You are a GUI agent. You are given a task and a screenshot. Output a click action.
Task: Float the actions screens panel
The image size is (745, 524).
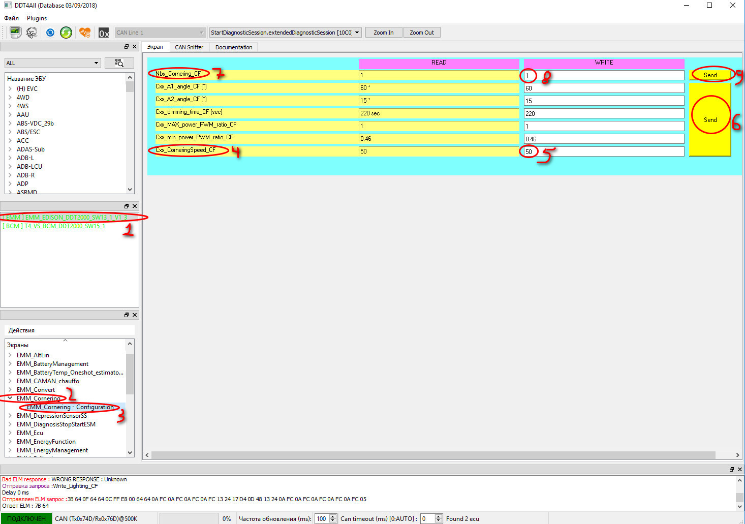[127, 315]
